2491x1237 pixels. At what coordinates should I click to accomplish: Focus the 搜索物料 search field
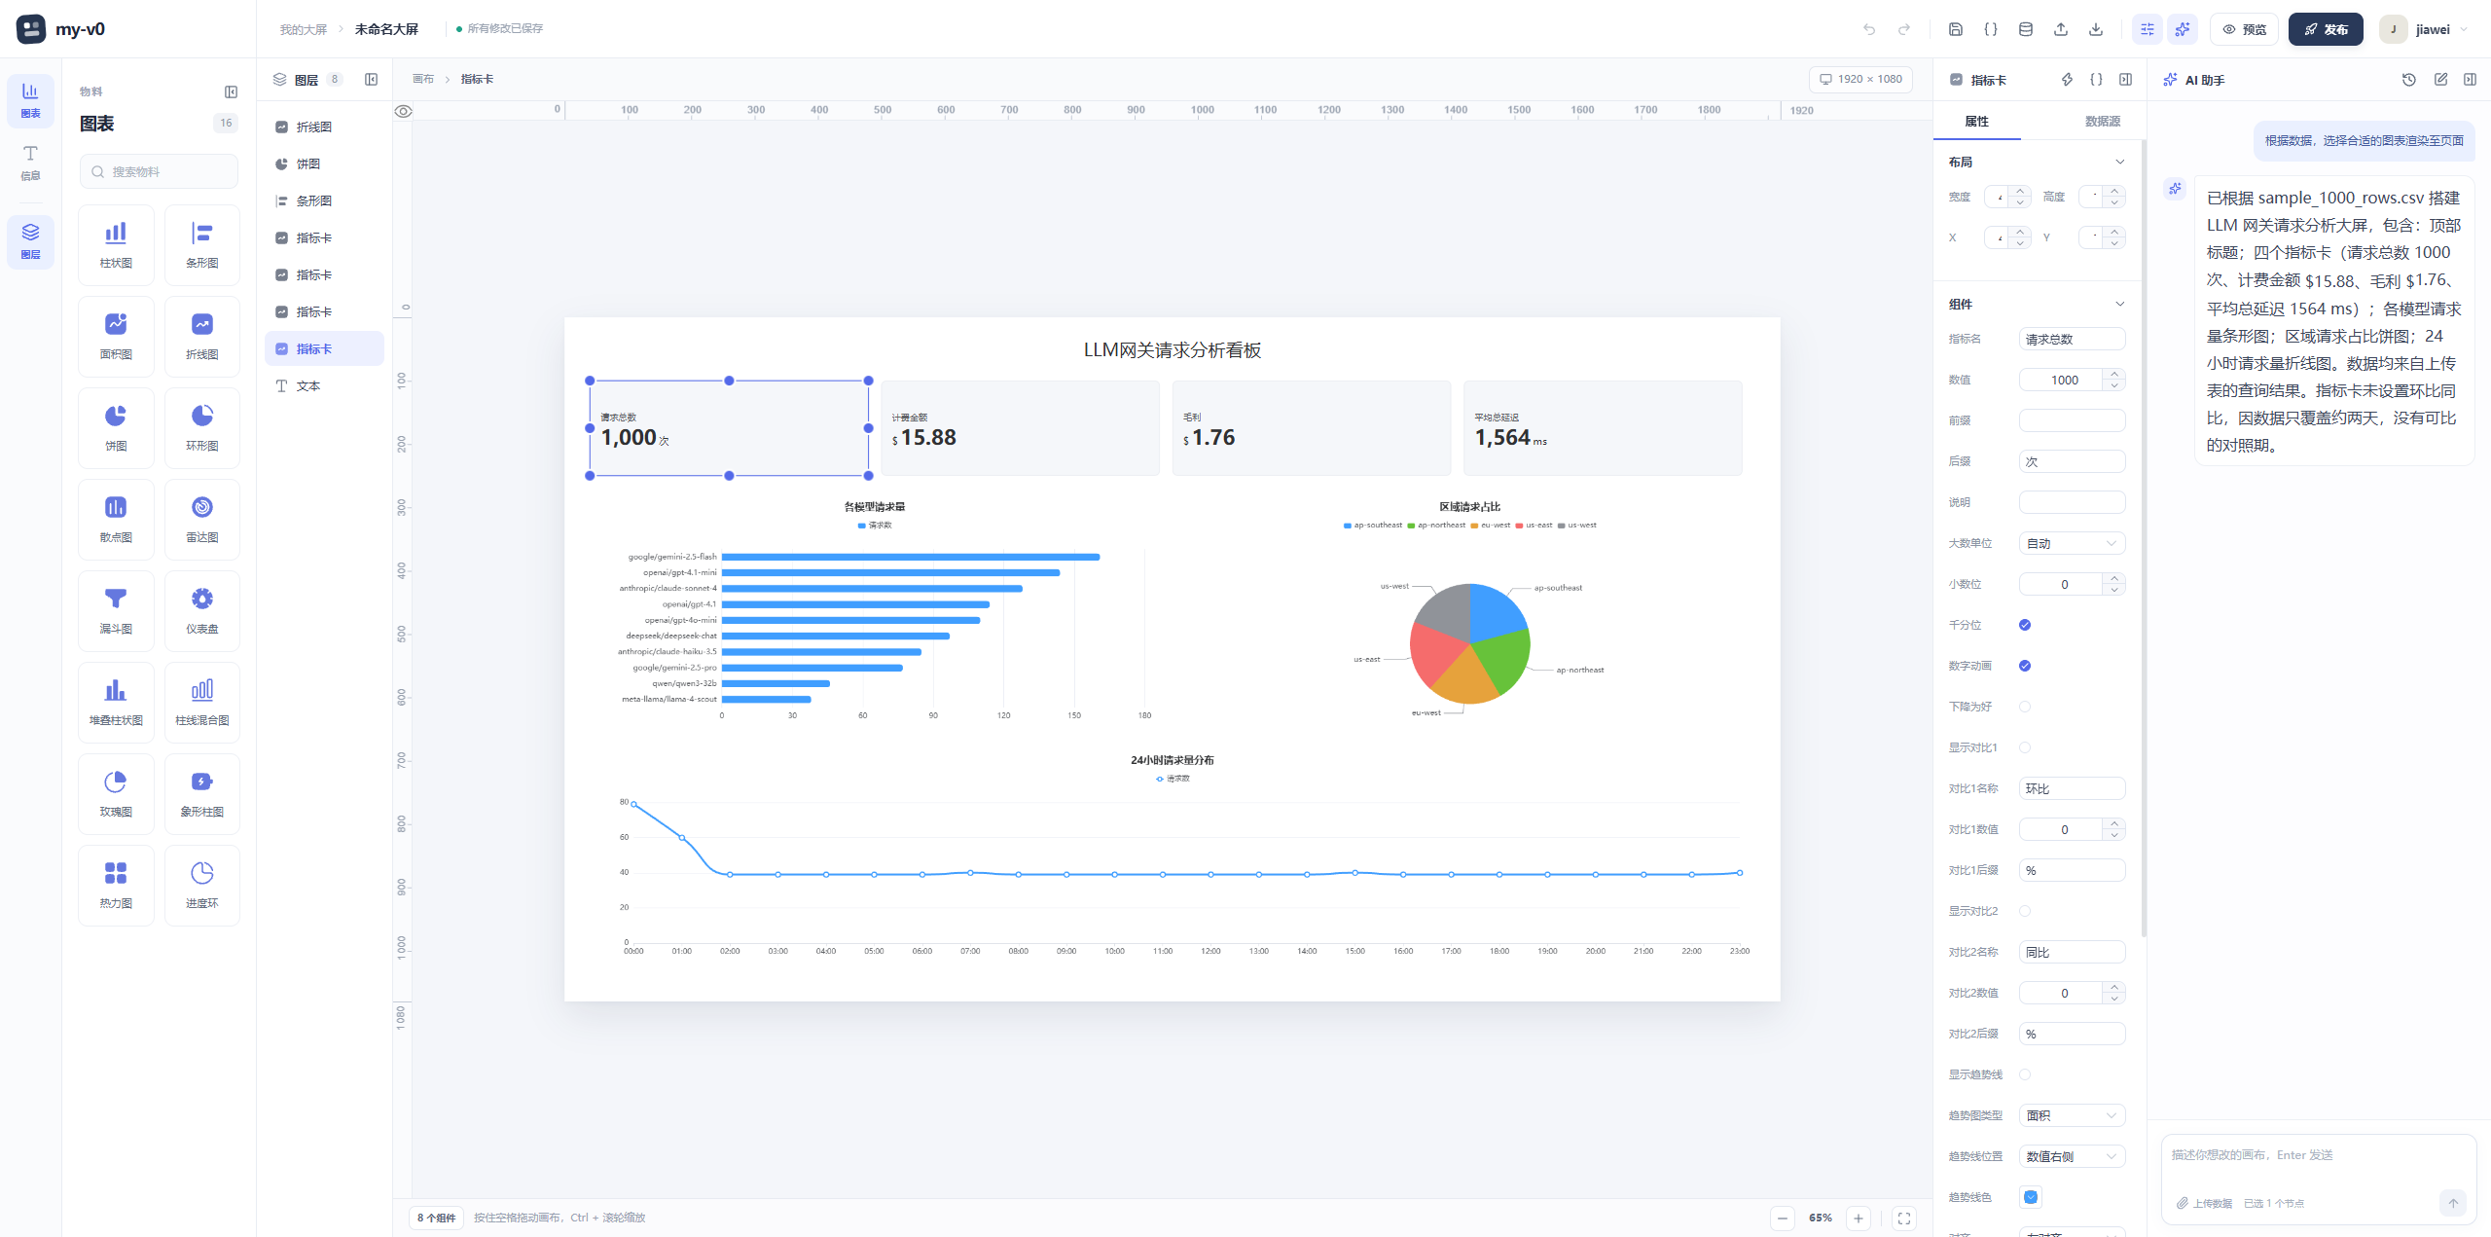click(159, 171)
